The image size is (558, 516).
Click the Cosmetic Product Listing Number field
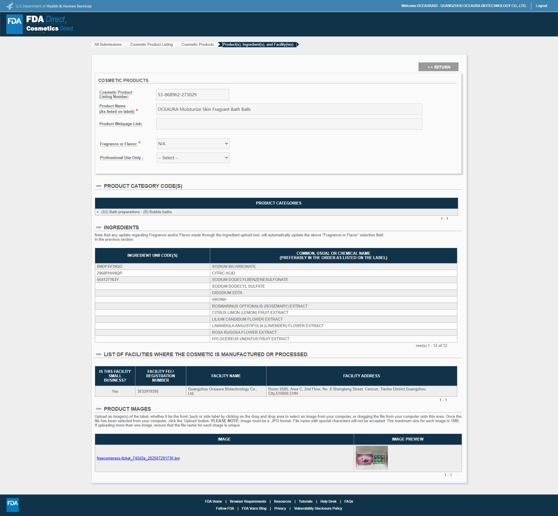pyautogui.click(x=193, y=95)
